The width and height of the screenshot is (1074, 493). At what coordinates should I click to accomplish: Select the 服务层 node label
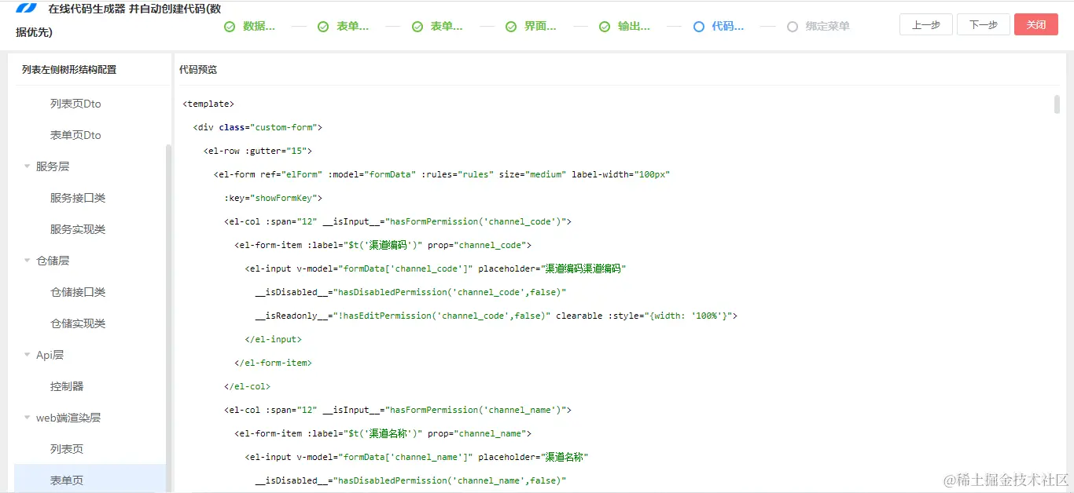pos(53,166)
